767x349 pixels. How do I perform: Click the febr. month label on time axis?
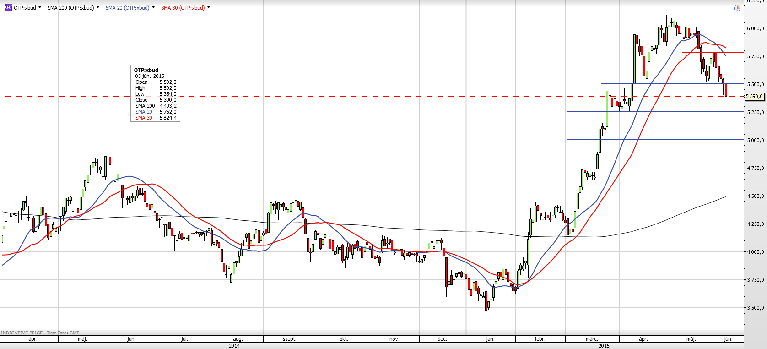pyautogui.click(x=540, y=339)
